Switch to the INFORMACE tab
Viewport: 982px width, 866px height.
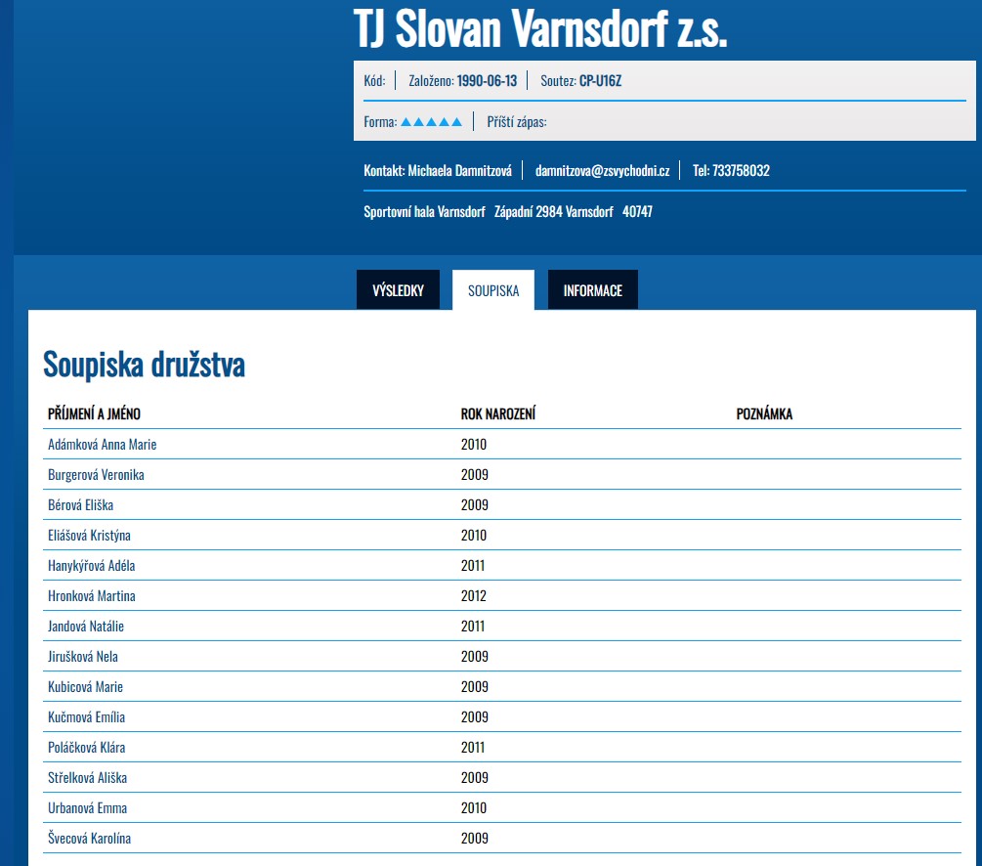[x=592, y=290]
